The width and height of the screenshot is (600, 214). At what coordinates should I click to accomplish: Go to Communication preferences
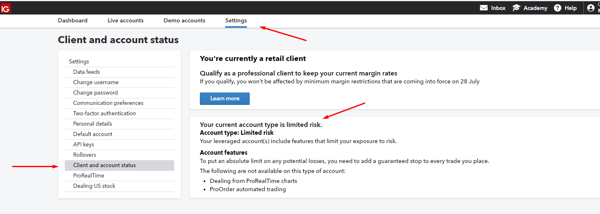coord(108,103)
